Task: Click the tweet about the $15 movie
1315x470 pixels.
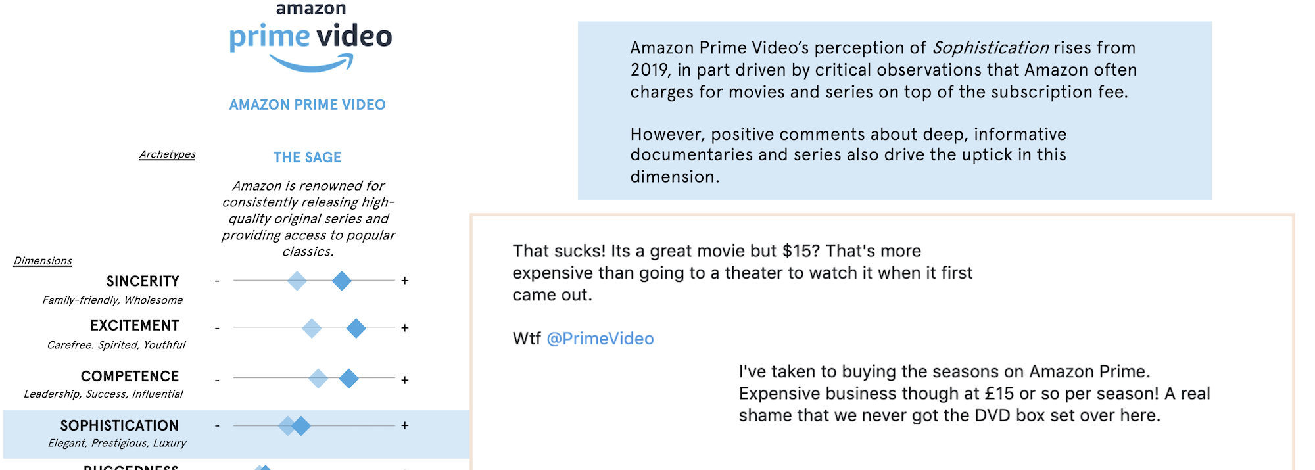Action: 742,273
